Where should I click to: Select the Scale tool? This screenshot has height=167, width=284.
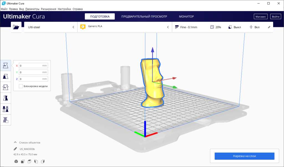click(6, 76)
